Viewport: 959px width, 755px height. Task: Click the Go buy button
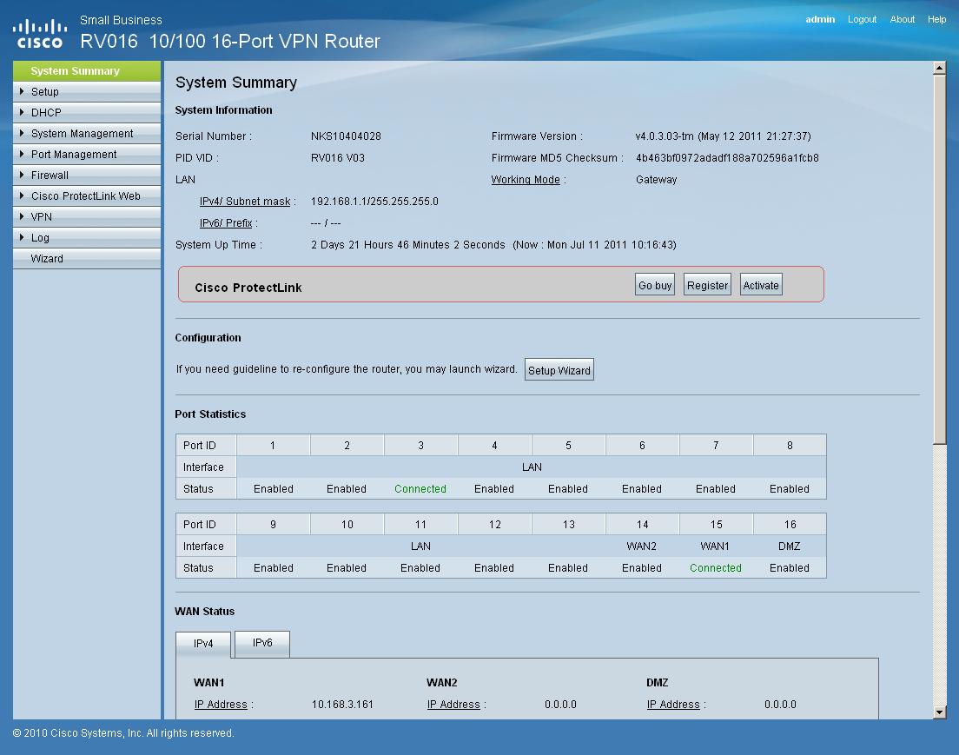click(x=655, y=285)
